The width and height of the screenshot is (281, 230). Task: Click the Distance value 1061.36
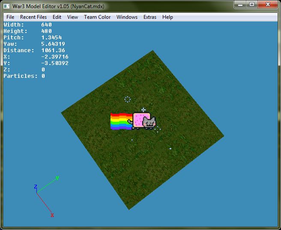(x=53, y=50)
